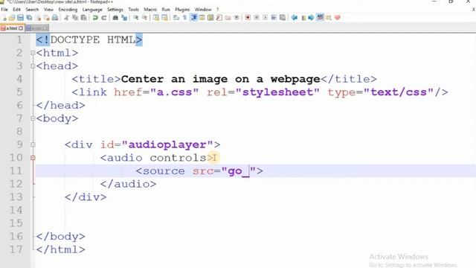This screenshot has height=268, width=476.
Task: Open the Run menu
Action: click(x=166, y=10)
